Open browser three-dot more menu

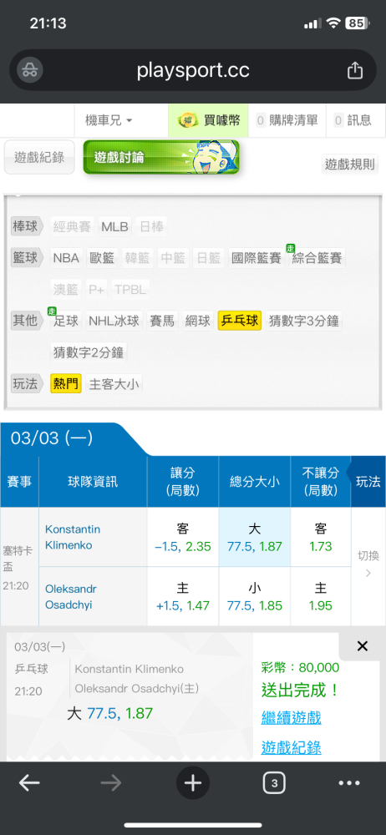349,783
